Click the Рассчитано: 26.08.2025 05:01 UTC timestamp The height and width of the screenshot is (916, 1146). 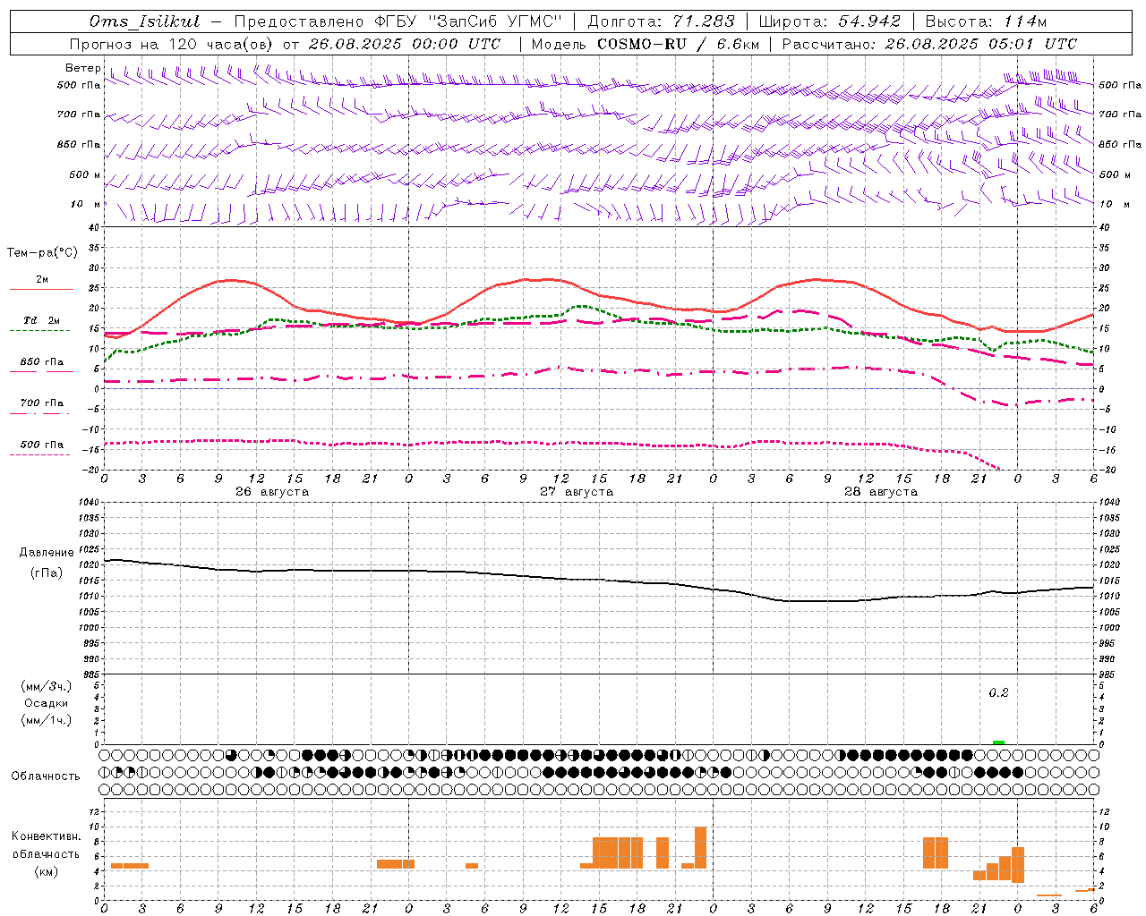[929, 44]
